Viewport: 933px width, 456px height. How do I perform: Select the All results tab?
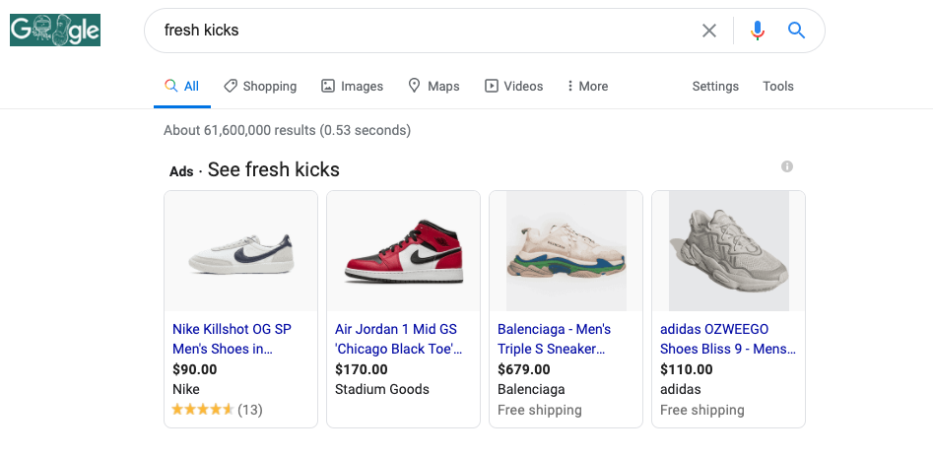182,87
